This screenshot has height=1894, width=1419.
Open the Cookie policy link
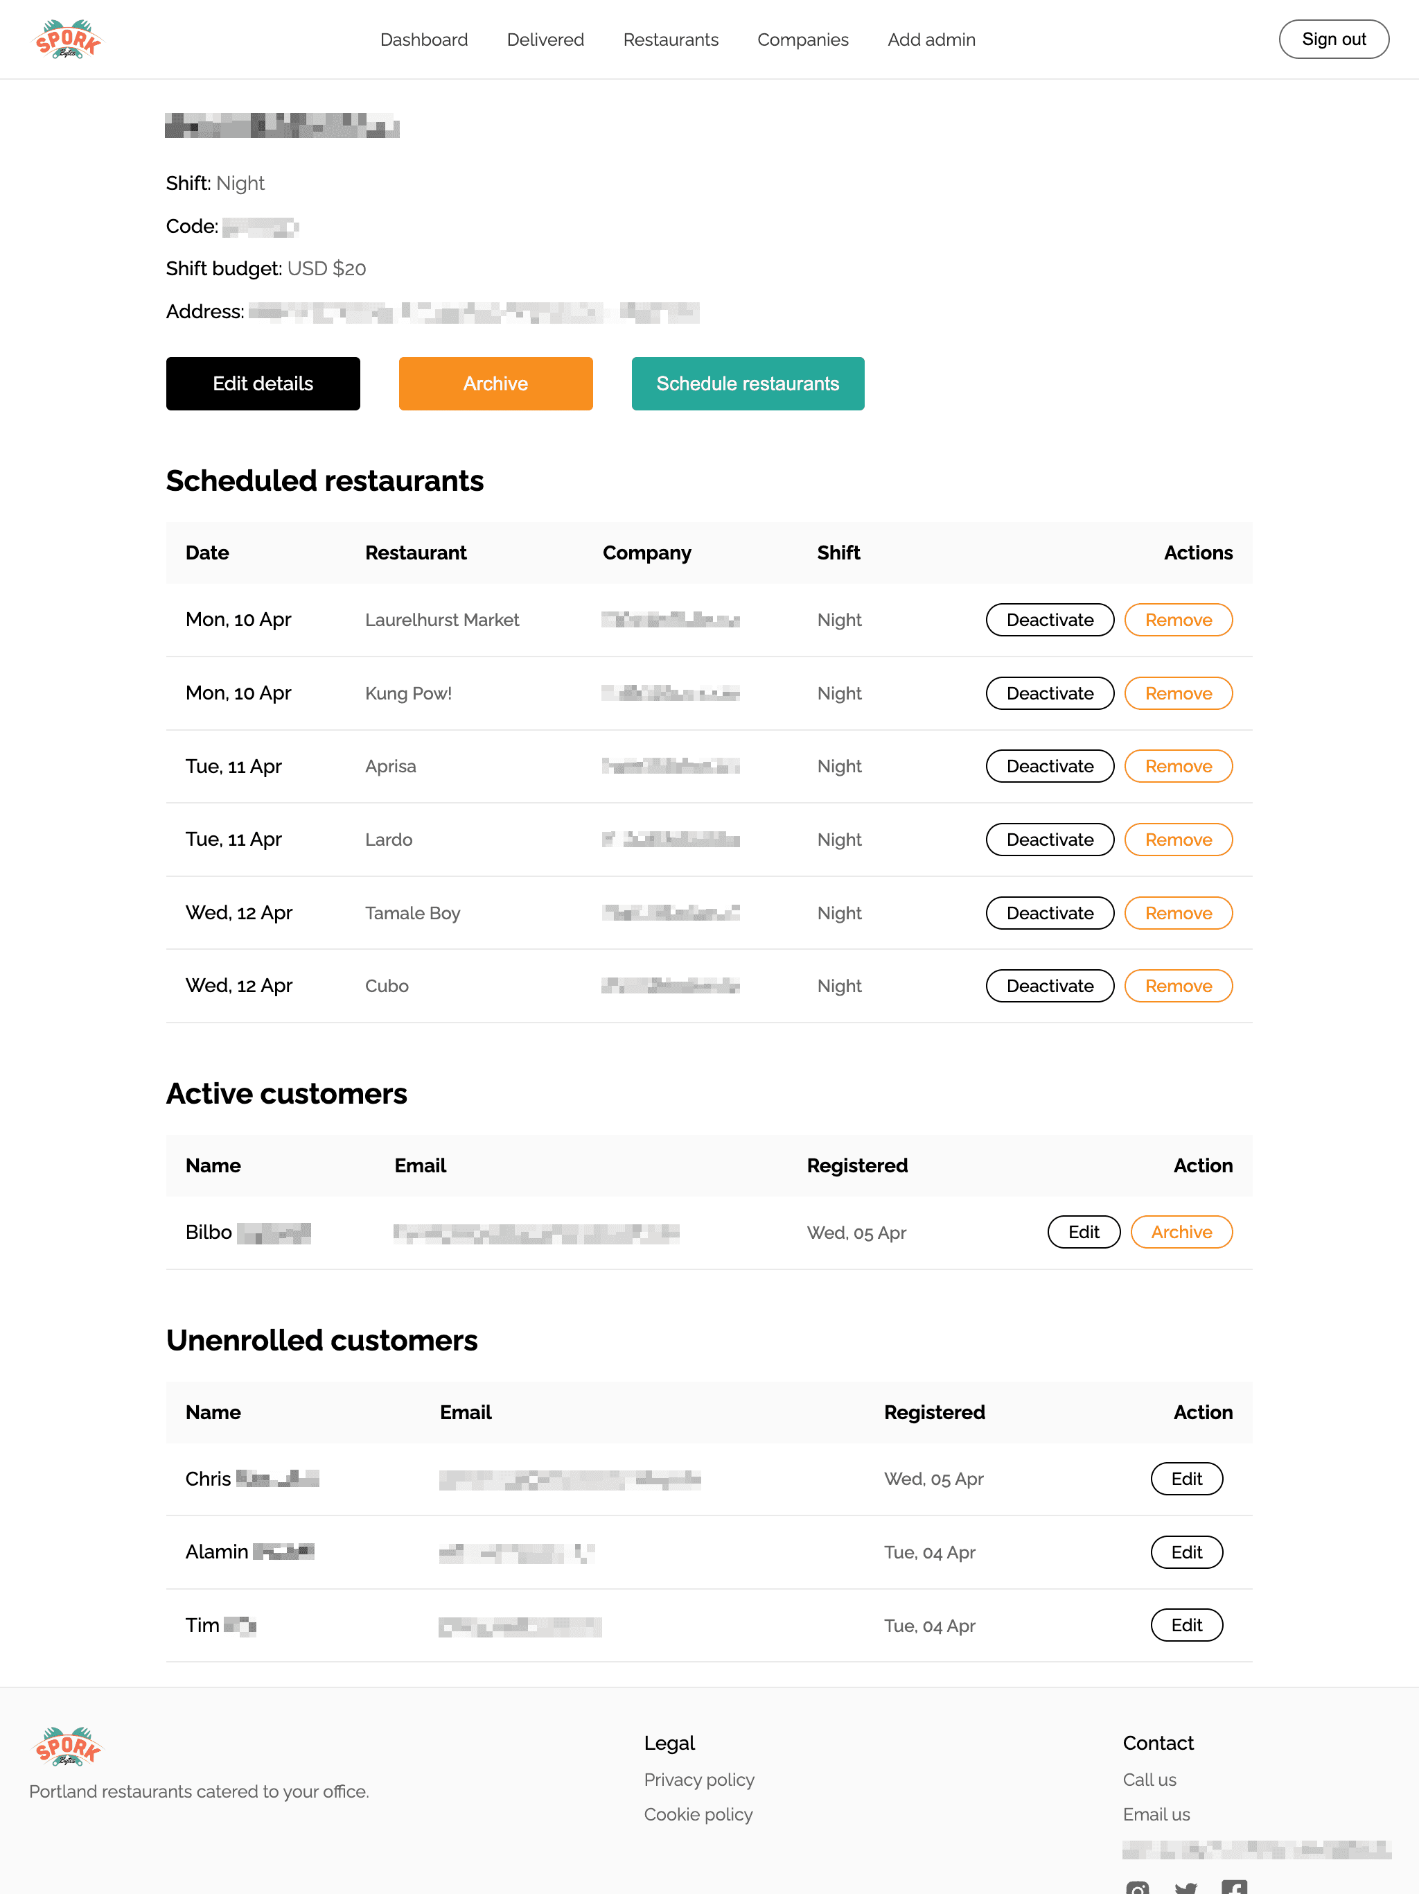[x=698, y=1814]
